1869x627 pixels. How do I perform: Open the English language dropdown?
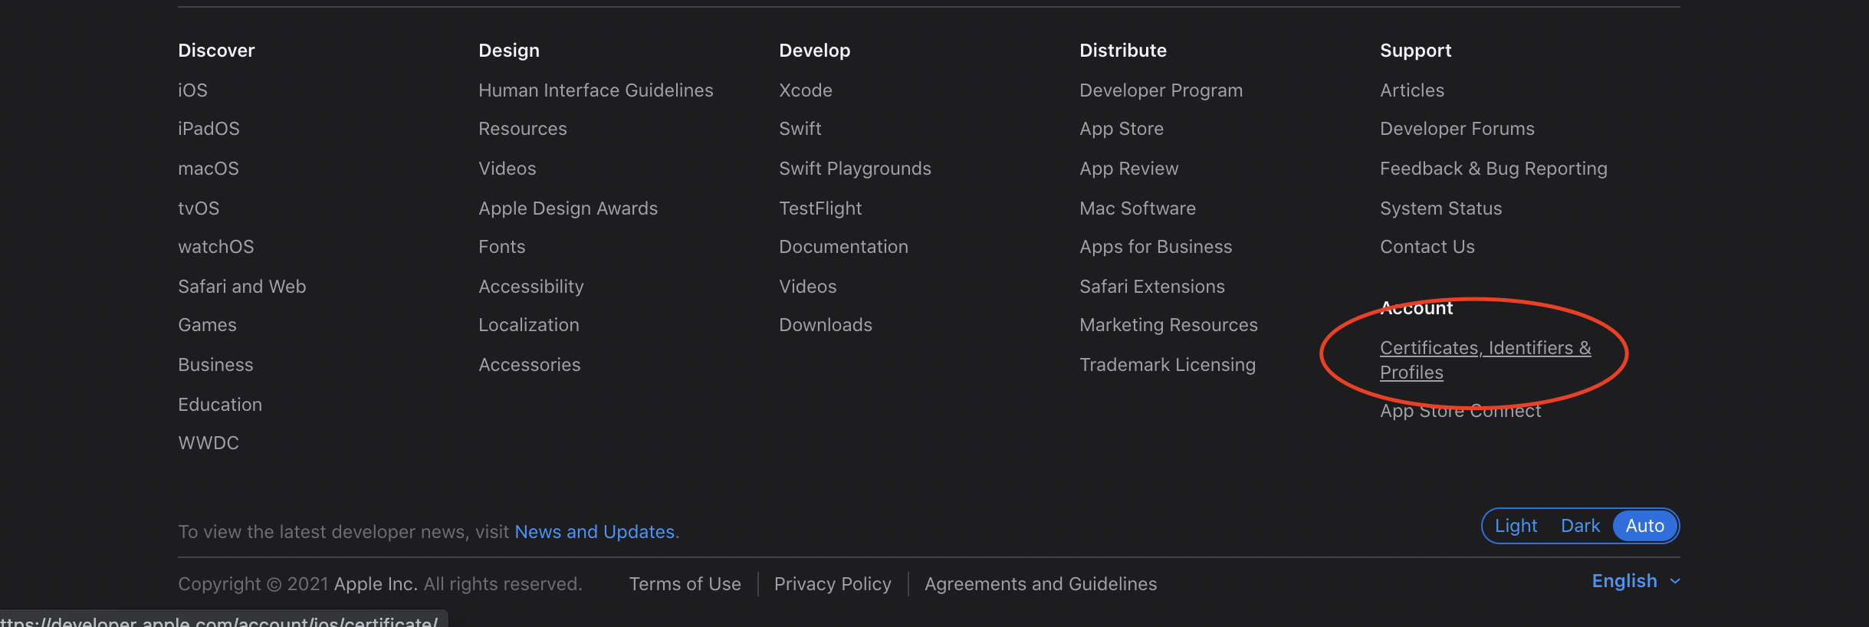click(x=1636, y=581)
